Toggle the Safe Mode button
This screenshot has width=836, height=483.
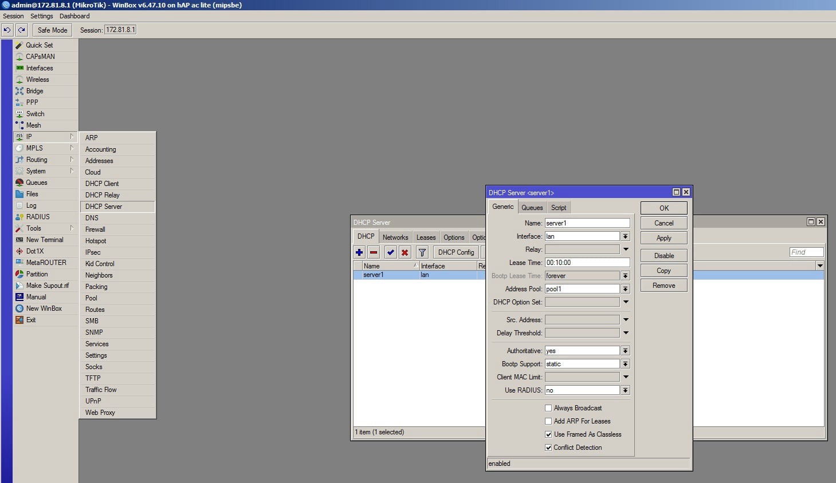[x=52, y=30]
